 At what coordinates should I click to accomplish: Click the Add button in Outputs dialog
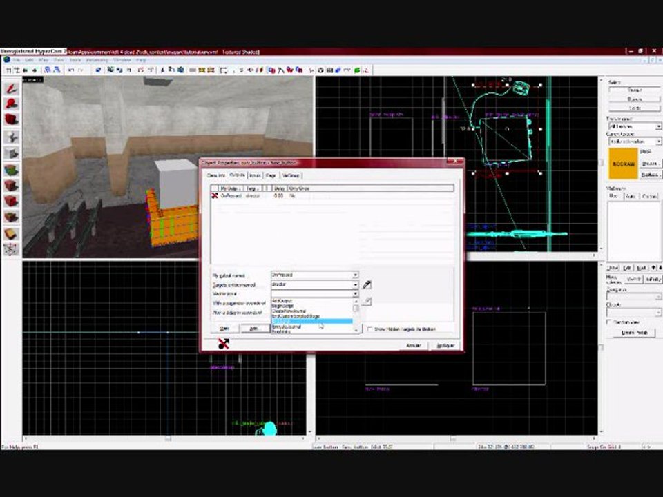pyautogui.click(x=253, y=329)
